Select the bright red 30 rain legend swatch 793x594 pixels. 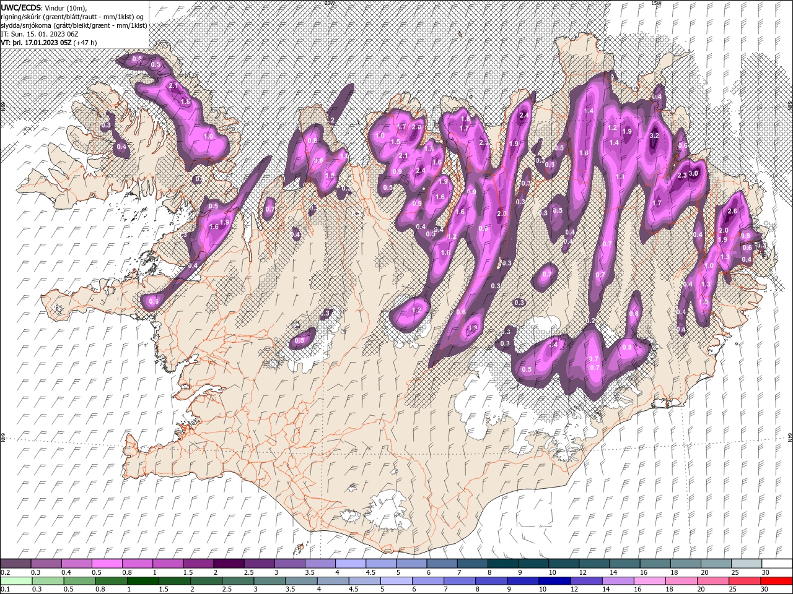point(776,581)
